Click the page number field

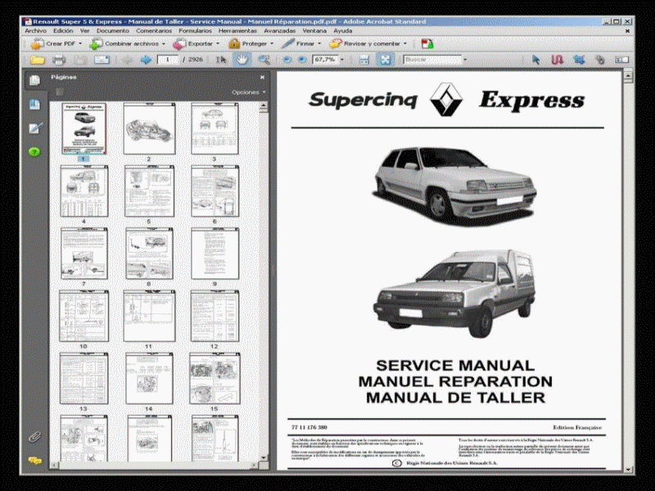point(168,60)
